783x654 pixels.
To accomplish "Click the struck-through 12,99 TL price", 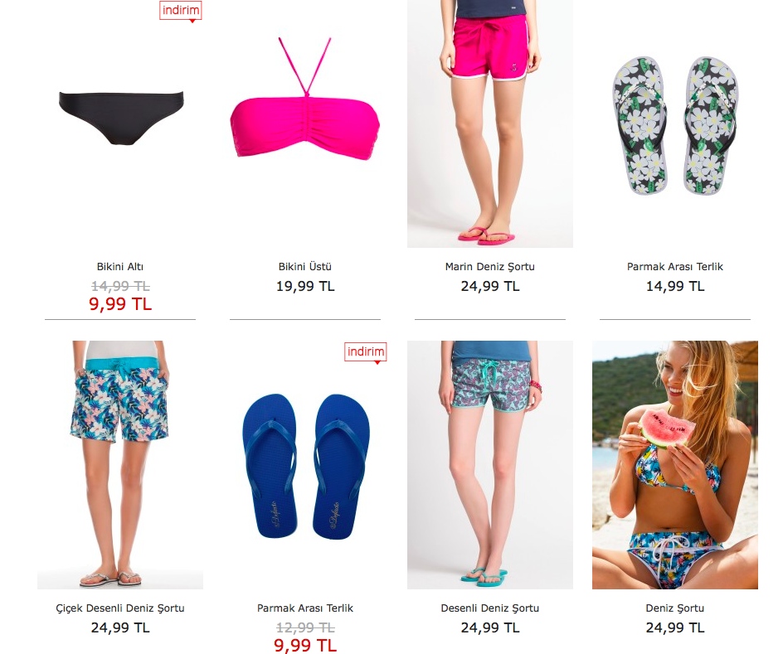I will coord(305,627).
